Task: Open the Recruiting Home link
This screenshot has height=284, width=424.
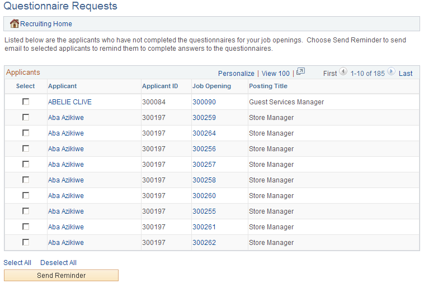Action: (46, 24)
